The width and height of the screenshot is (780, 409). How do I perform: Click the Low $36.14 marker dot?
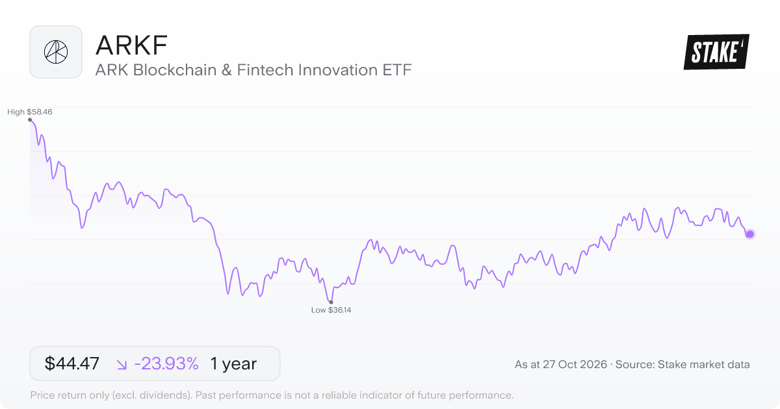[331, 302]
